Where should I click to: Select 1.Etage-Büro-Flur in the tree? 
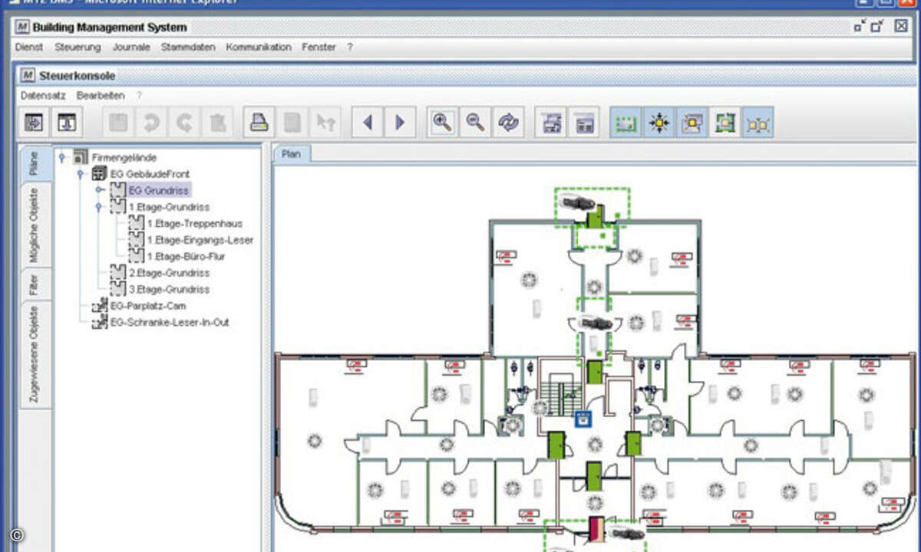[x=187, y=257]
